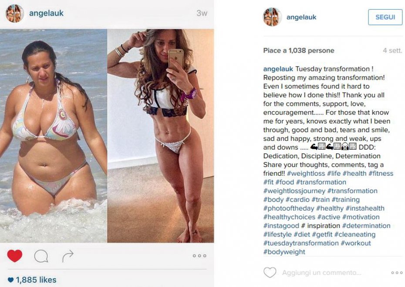Unlike the post via red heart icon
This screenshot has width=405, height=287.
[x=15, y=256]
